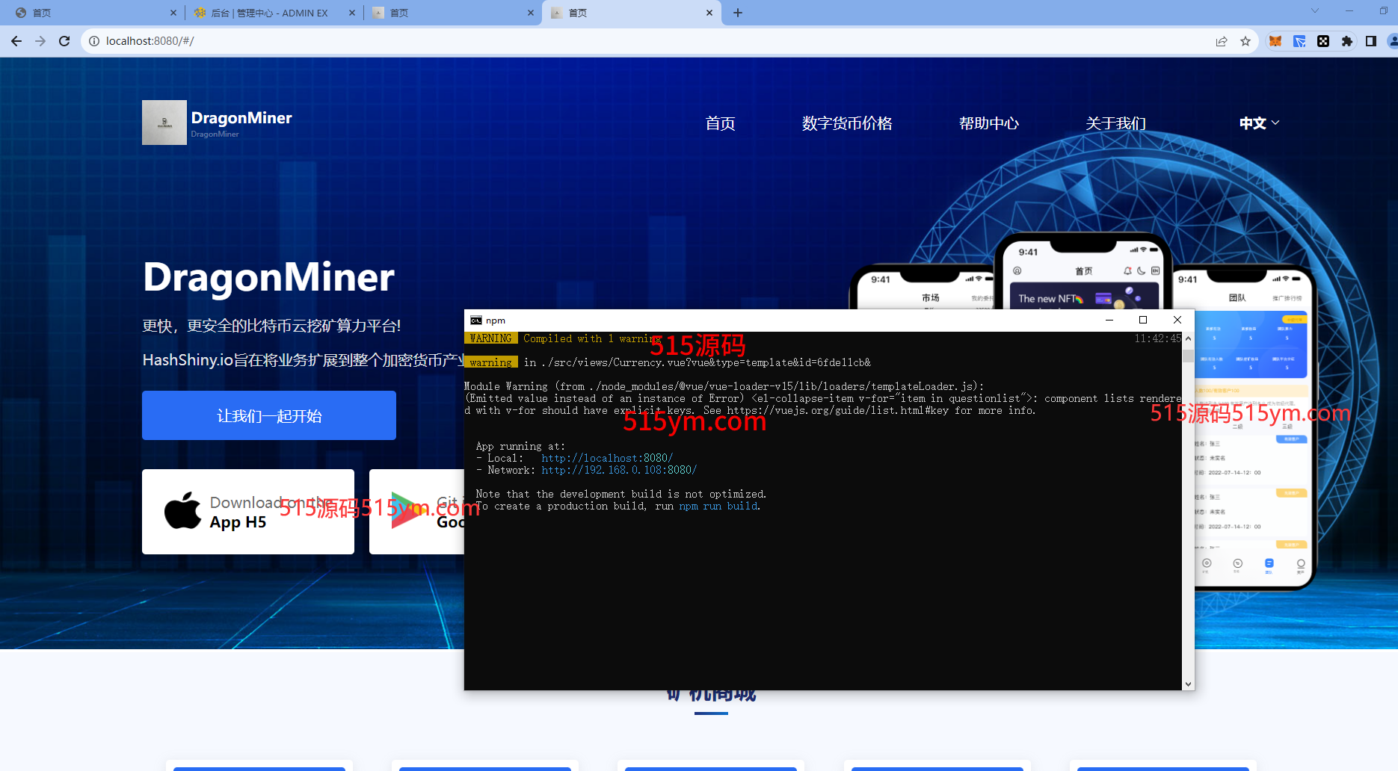Click the share page icon
1398x771 pixels.
tap(1222, 41)
